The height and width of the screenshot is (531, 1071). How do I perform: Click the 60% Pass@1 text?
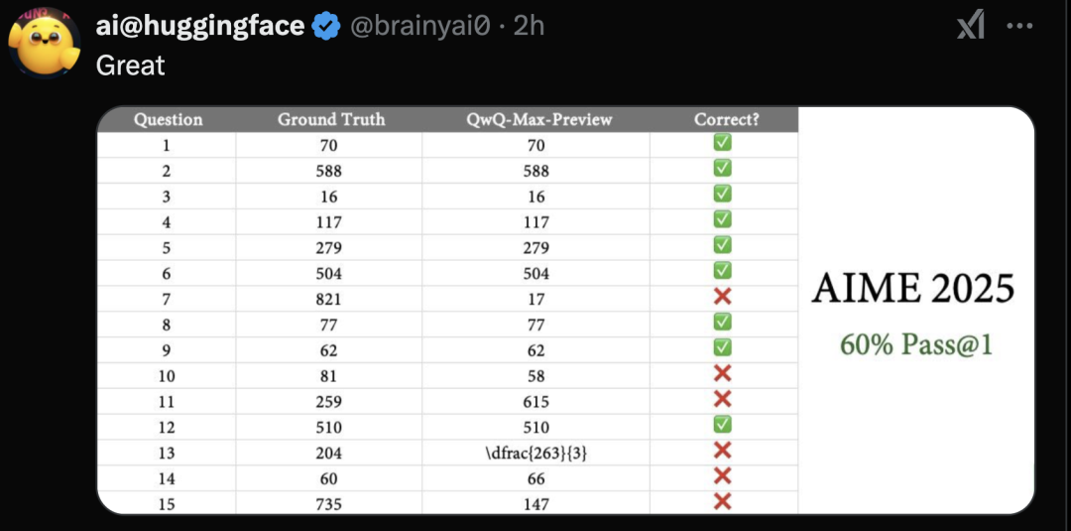click(x=915, y=345)
